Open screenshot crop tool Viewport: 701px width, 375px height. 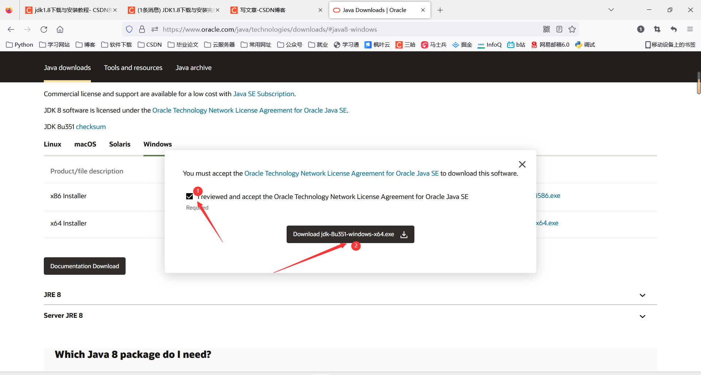point(657,30)
